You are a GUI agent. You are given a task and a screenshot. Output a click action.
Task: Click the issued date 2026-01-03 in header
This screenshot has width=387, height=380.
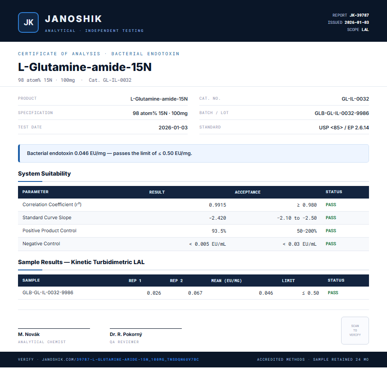click(x=357, y=22)
